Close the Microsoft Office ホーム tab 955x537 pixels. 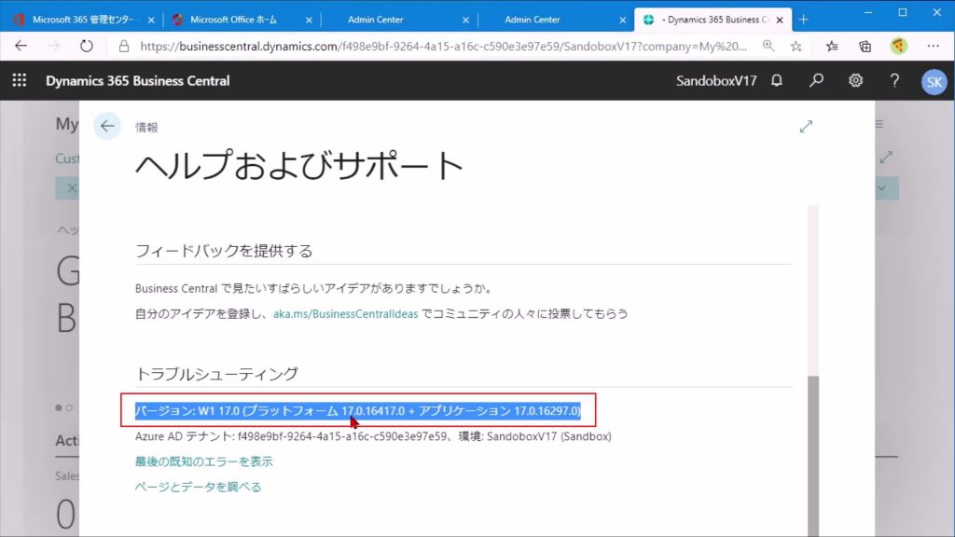309,21
